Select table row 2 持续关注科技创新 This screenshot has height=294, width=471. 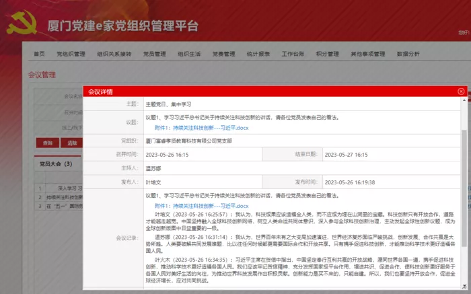59,197
